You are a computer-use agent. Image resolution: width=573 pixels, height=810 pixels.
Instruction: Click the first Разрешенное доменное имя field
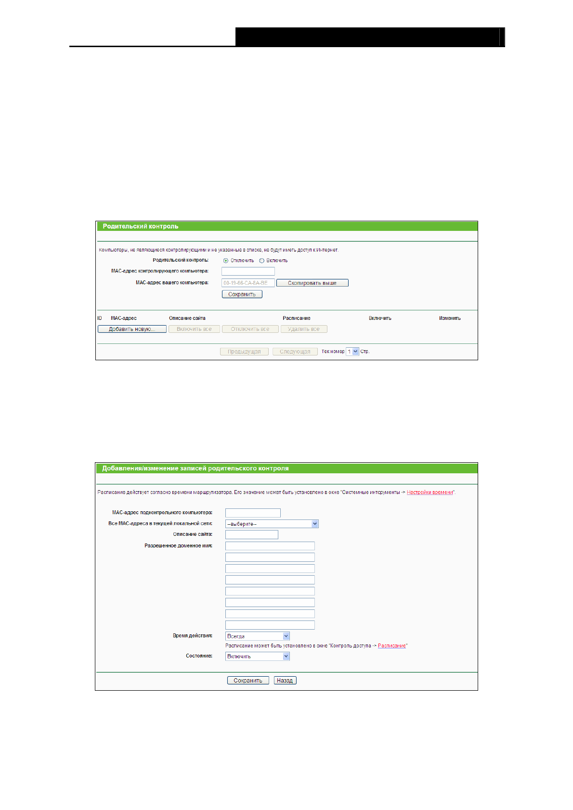coord(270,546)
